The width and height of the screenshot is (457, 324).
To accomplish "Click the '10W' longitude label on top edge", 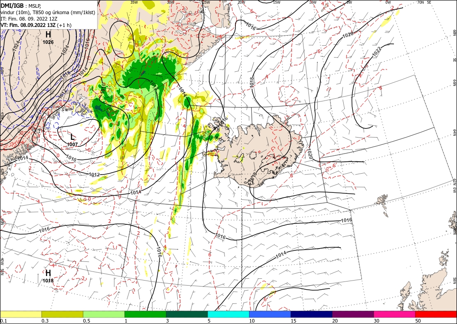I will click(x=313, y=2).
